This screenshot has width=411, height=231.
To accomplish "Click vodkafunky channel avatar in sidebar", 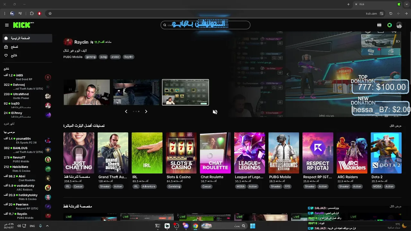I will [48, 188].
